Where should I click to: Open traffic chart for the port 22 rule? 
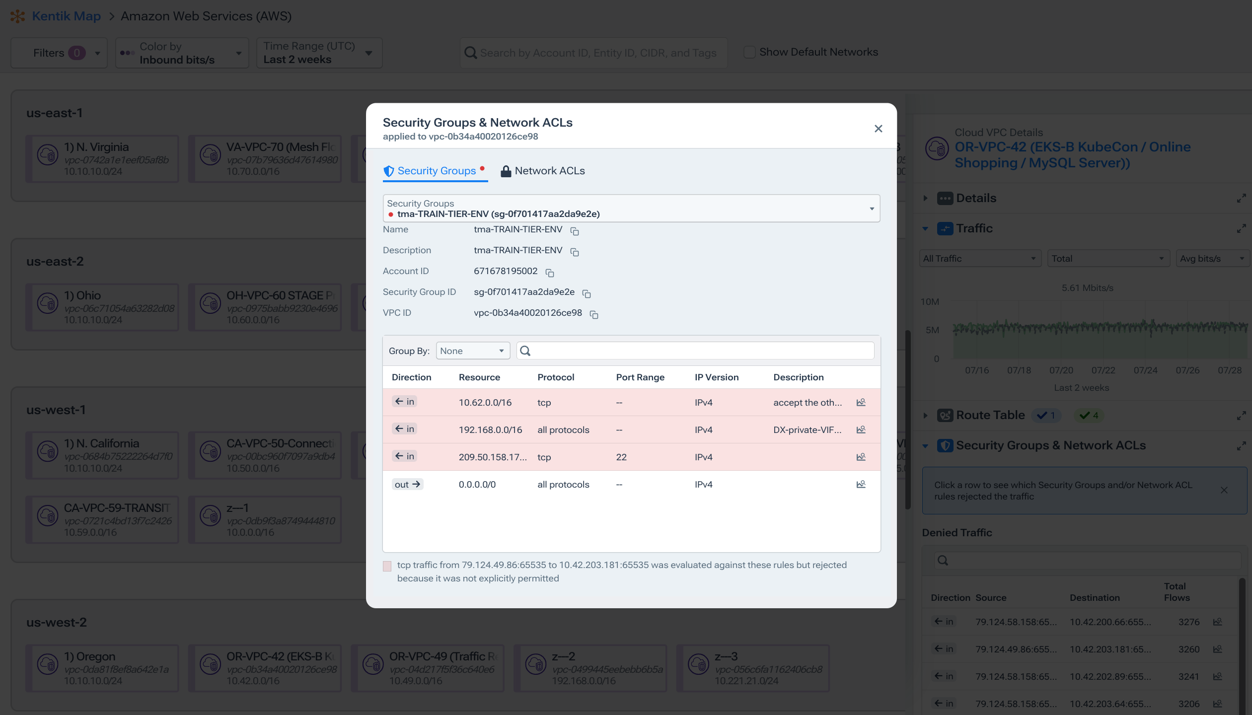861,457
